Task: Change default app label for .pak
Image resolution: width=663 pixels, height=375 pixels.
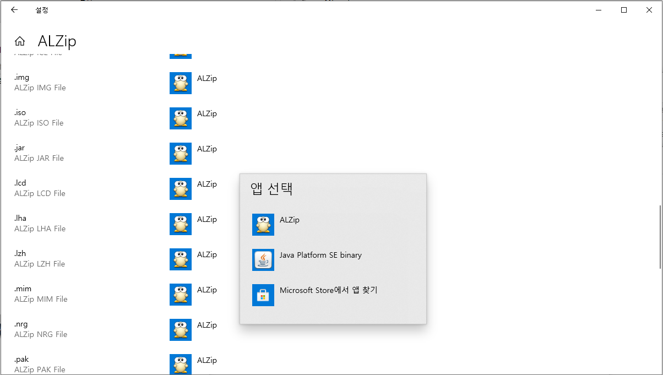Action: tap(207, 360)
